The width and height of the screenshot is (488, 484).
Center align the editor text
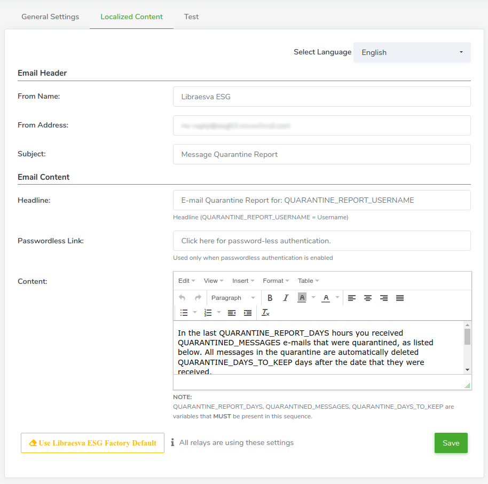368,298
